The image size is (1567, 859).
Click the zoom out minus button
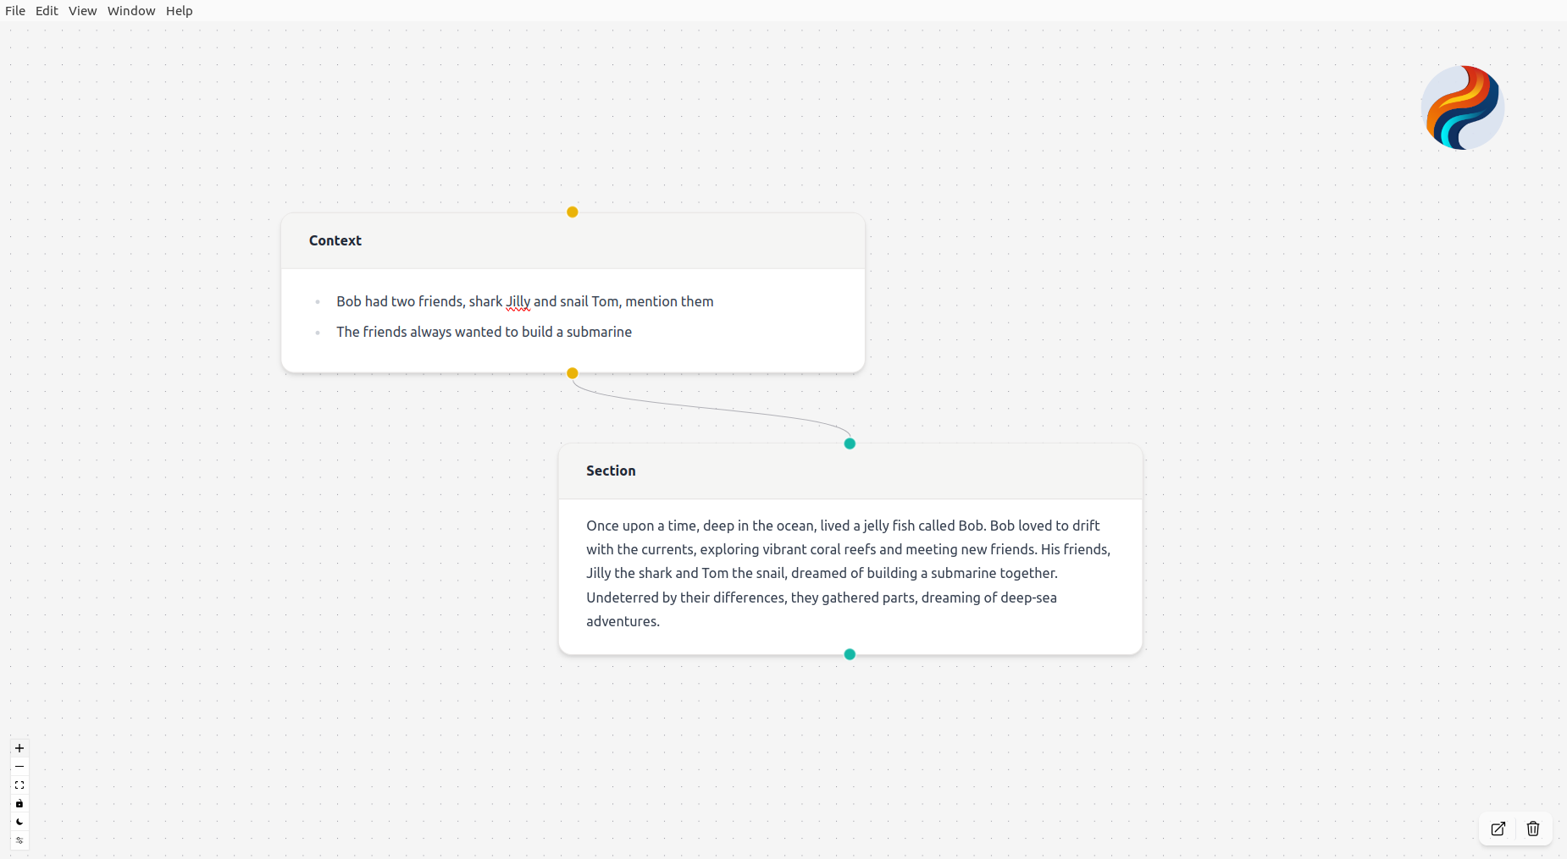(19, 767)
